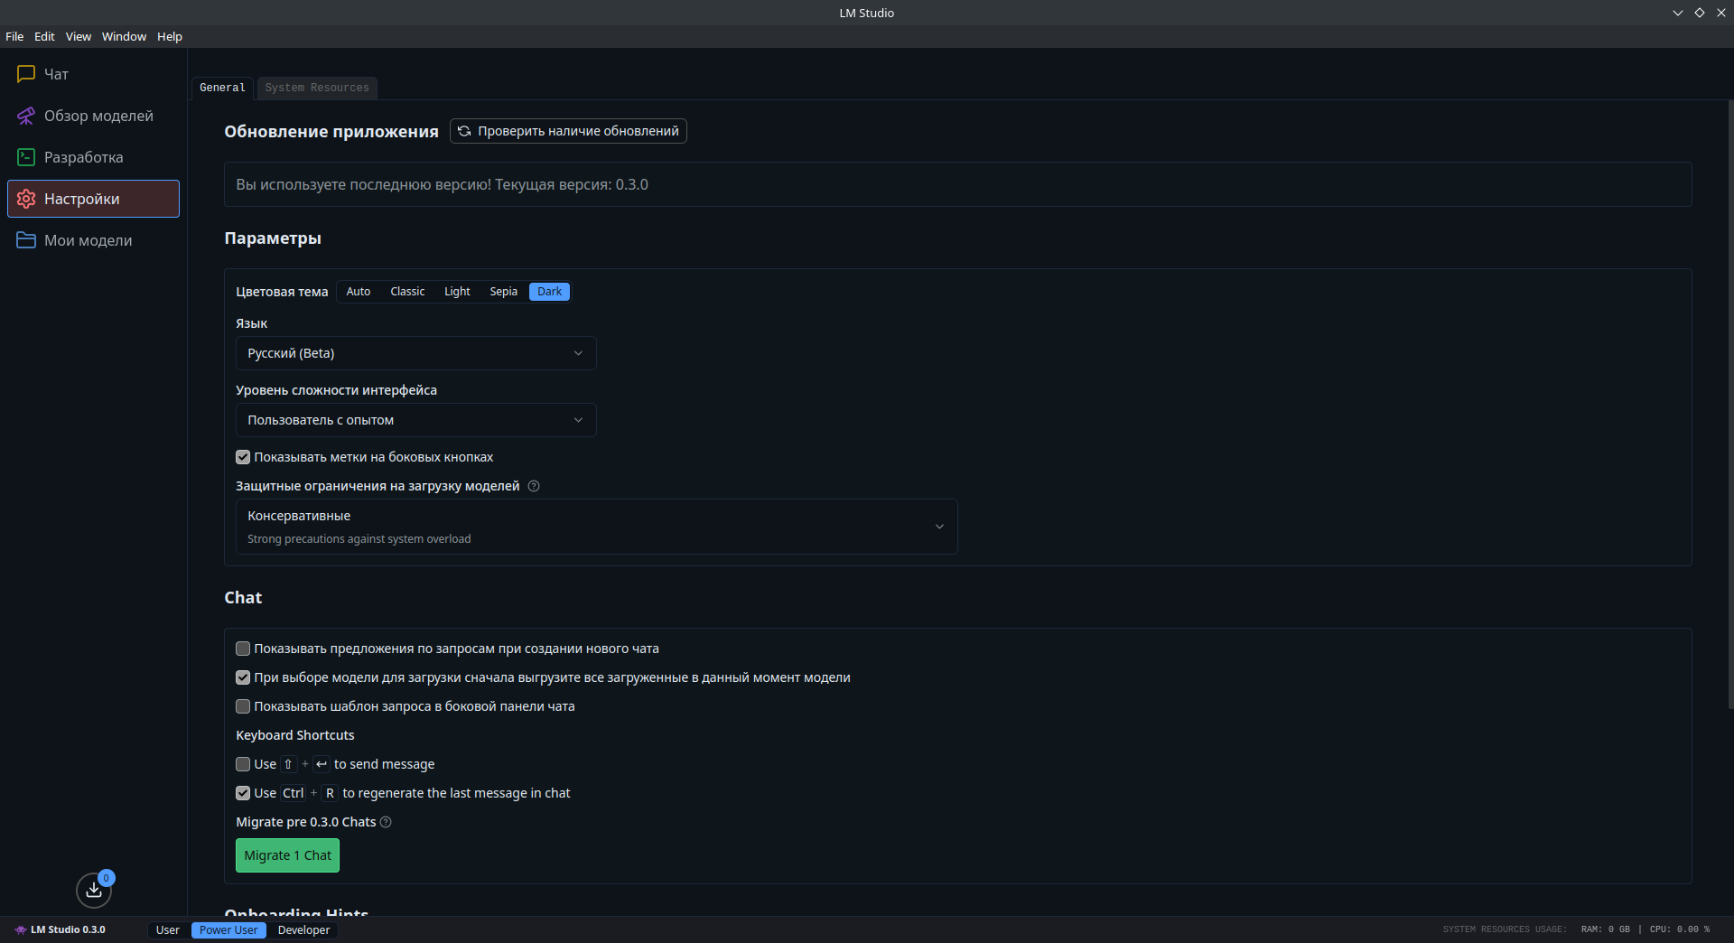Click the Shift key icon in shortcut row
The image size is (1734, 943).
pyautogui.click(x=288, y=764)
